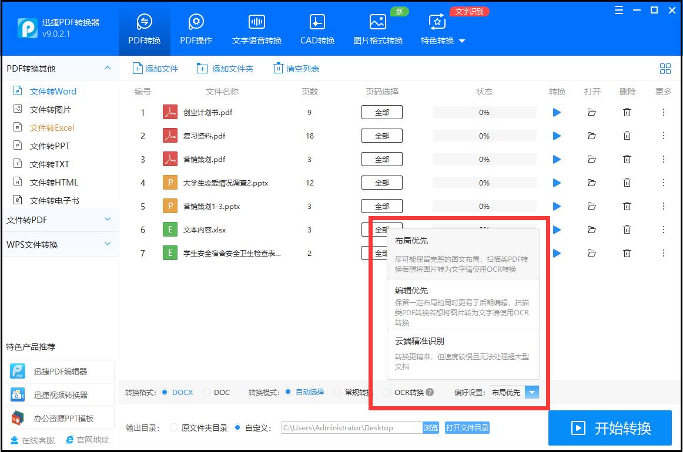This screenshot has height=452, width=683.
Task: Select the DOC output format radio button
Action: click(x=207, y=392)
